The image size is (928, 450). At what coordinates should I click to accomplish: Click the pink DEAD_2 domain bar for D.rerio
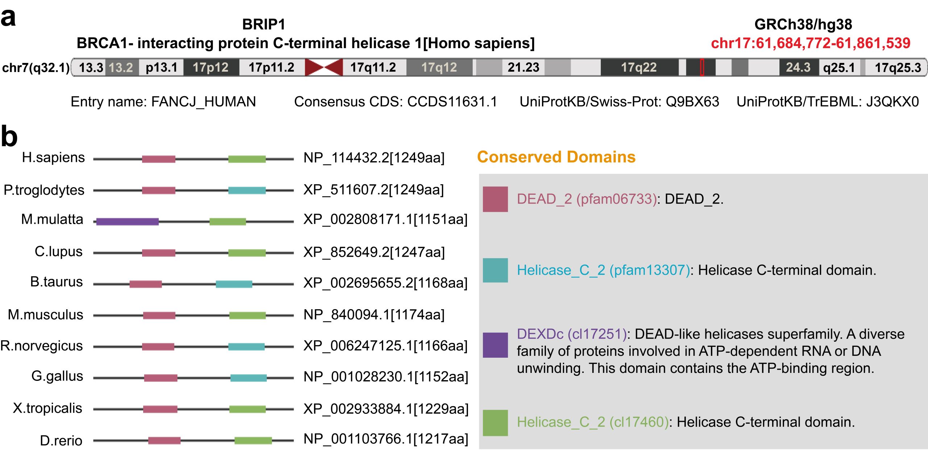click(164, 441)
